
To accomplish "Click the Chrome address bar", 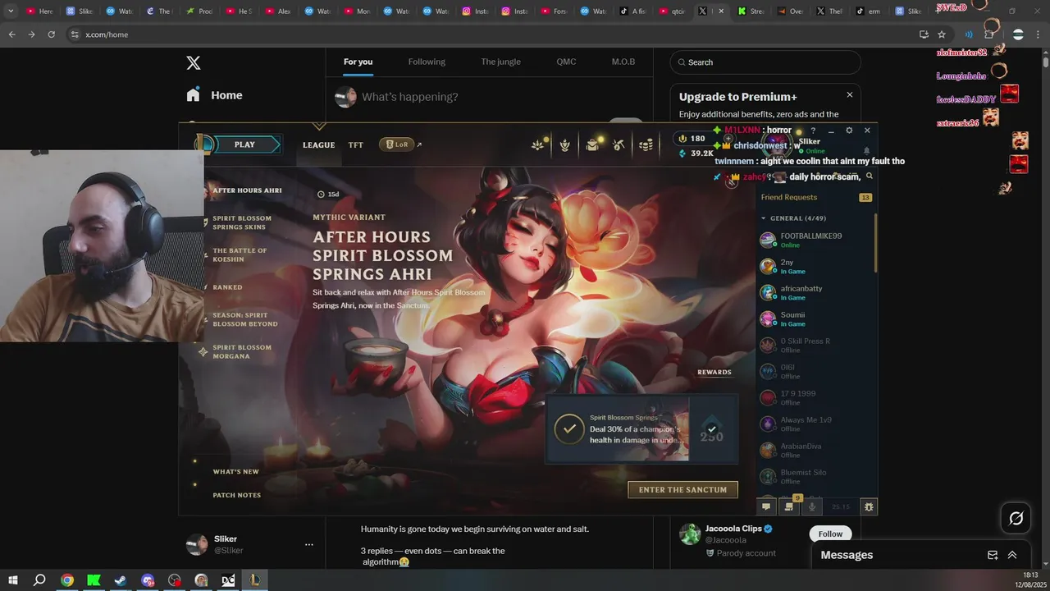I will (492, 34).
